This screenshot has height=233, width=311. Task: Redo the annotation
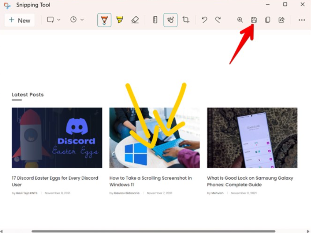pyautogui.click(x=218, y=20)
